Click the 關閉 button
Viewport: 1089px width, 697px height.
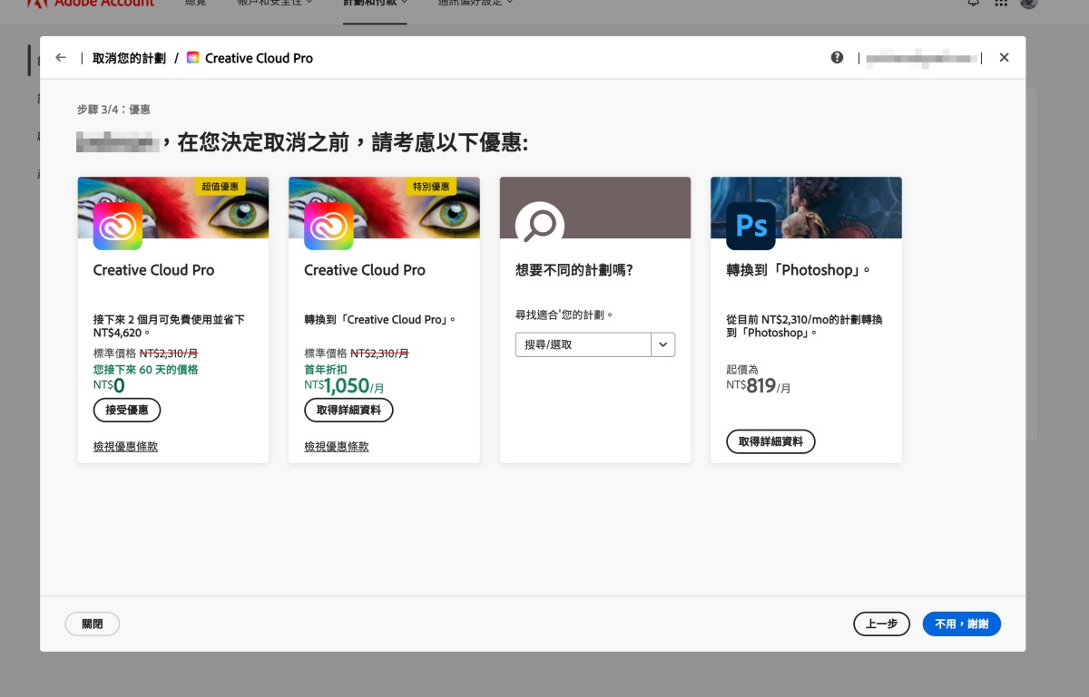click(93, 624)
